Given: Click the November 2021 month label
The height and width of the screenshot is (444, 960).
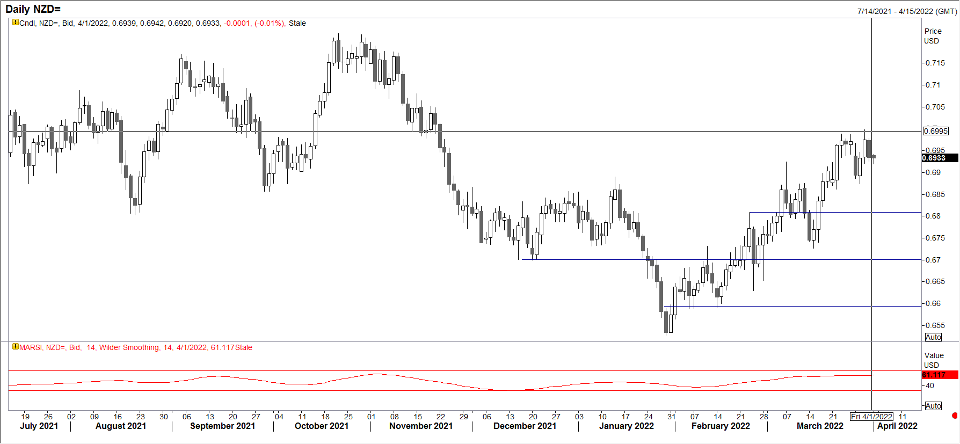Looking at the screenshot, I should 421,426.
